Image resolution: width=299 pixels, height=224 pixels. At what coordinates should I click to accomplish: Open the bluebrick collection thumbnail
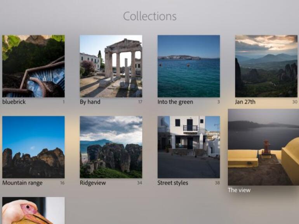(x=33, y=66)
